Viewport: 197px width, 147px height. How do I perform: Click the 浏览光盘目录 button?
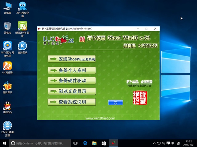click(72, 91)
